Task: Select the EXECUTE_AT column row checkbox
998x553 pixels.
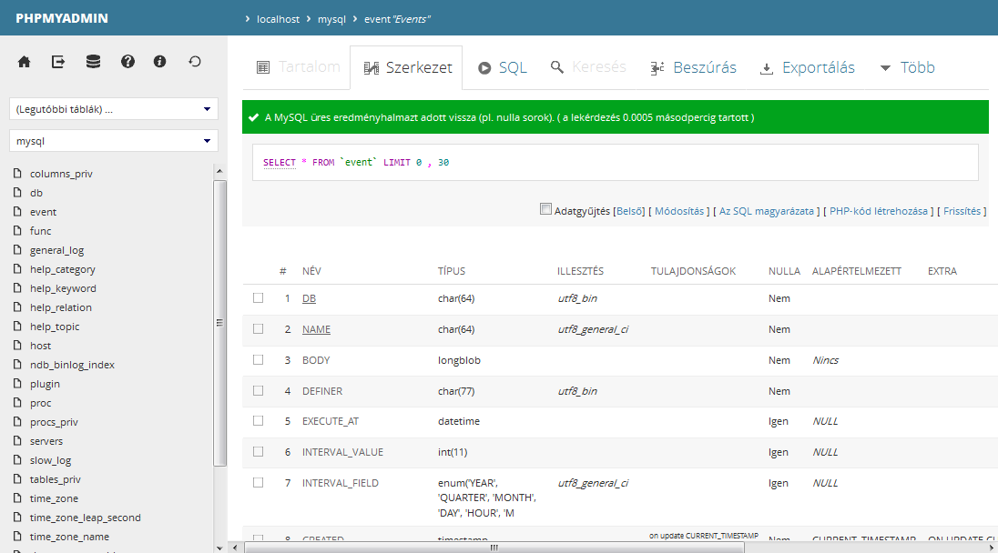Action: (258, 420)
